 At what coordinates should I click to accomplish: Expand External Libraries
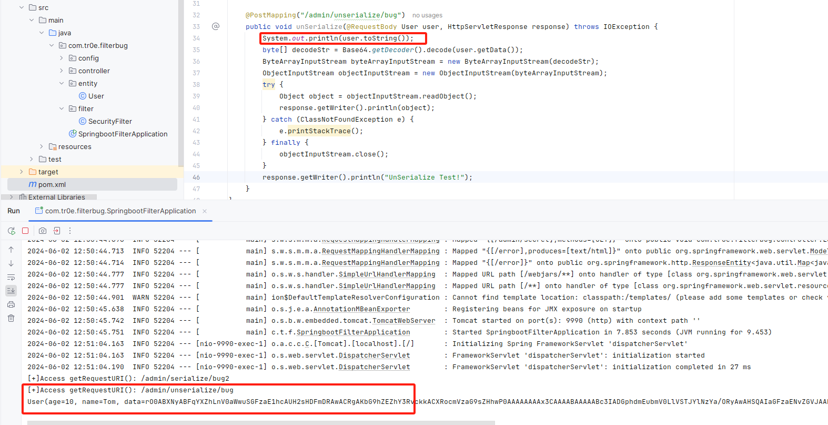coord(12,197)
